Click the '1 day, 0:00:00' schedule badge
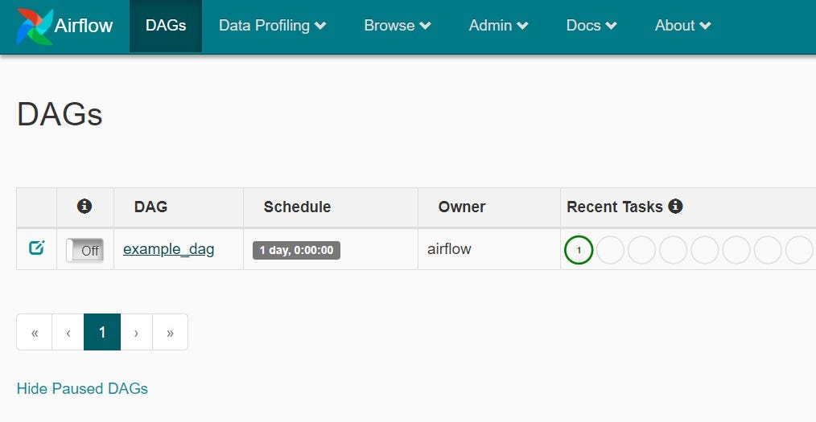816x422 pixels. tap(297, 250)
